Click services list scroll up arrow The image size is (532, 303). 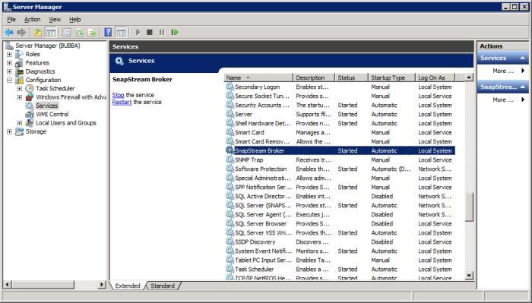point(469,77)
